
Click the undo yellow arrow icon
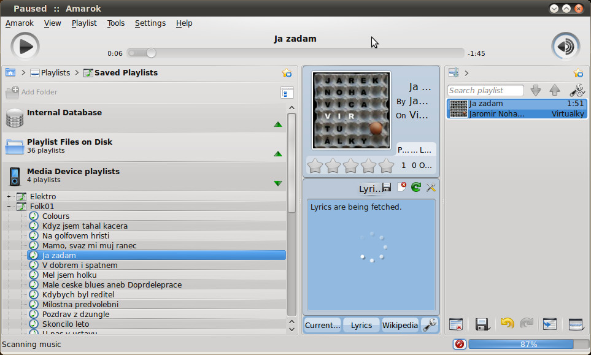click(x=507, y=324)
